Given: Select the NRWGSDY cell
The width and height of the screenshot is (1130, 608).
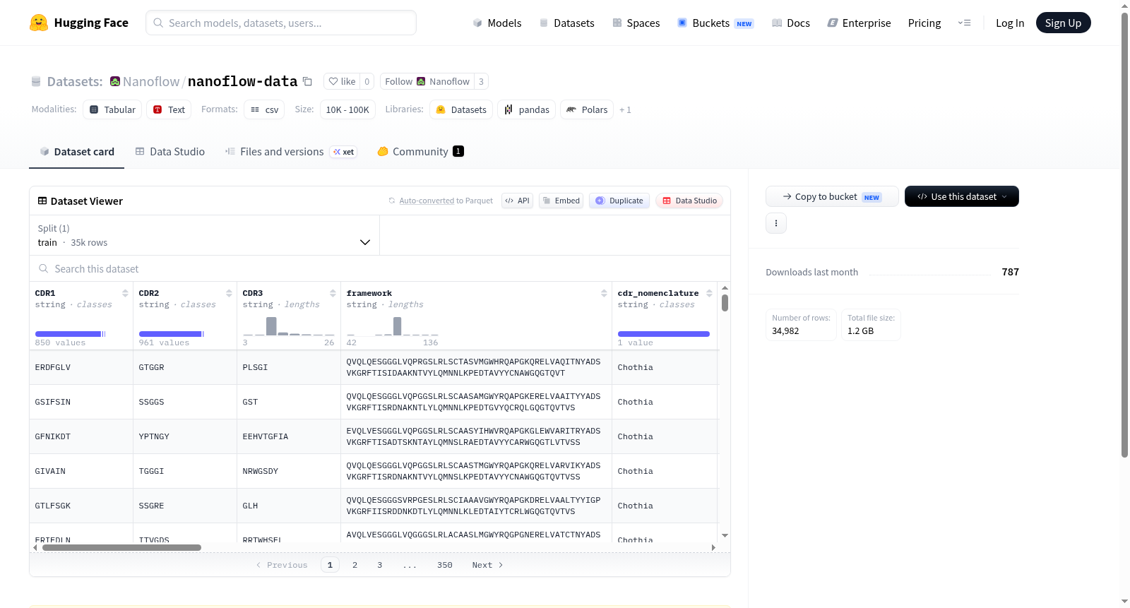Looking at the screenshot, I should click(x=289, y=471).
